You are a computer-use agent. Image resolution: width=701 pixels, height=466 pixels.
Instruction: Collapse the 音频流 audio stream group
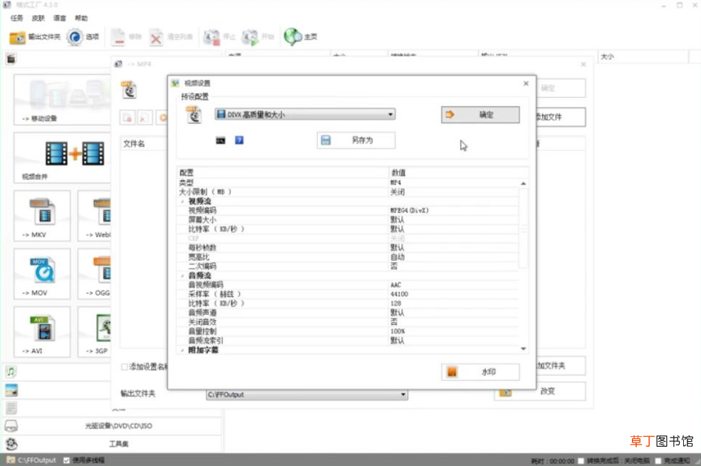[182, 276]
